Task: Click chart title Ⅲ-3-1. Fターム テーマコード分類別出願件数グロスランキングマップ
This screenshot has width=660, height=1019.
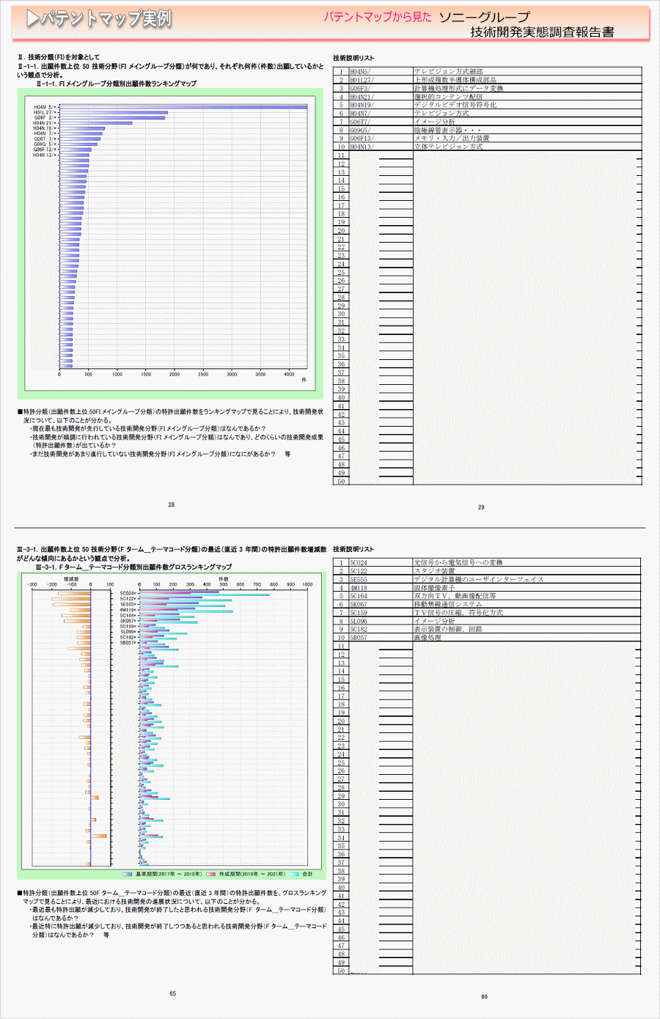Action: tap(133, 567)
